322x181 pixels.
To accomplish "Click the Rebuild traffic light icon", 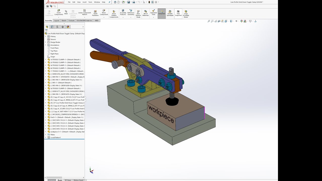I will (x=149, y=2).
